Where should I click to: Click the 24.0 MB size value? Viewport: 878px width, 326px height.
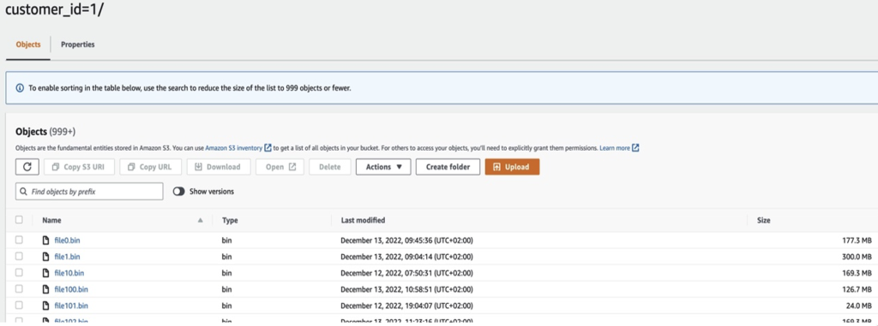pos(859,305)
